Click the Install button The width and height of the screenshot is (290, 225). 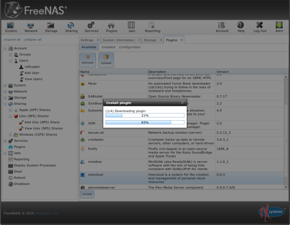pos(87,194)
